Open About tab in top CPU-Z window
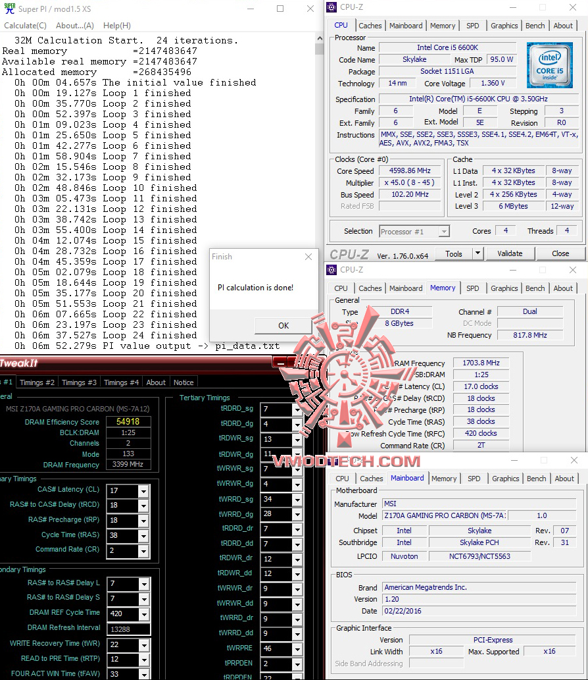Viewport: 588px width, 680px height. 563,26
